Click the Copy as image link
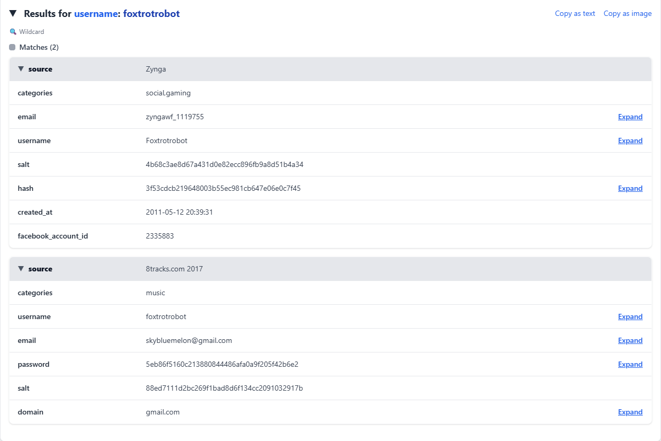Screen dimensions: 661x441 tap(627, 14)
